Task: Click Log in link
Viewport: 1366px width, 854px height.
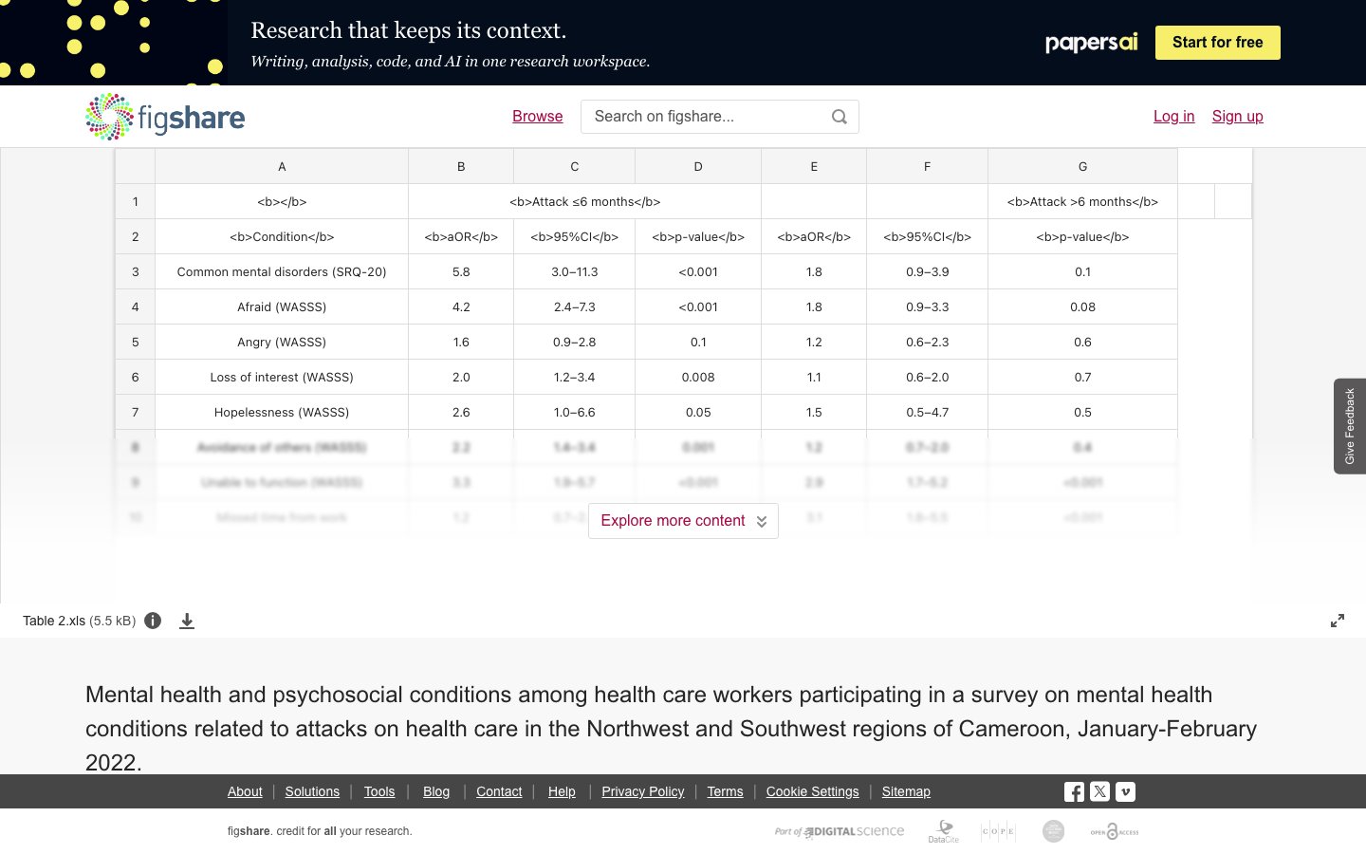Action: tap(1174, 117)
